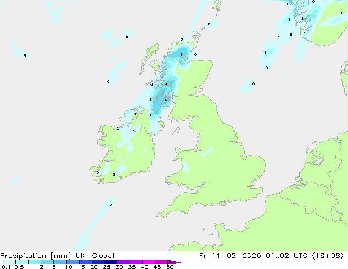Click the 'UK-Global' model label
Image resolution: width=348 pixels, height=269 pixels.
95,256
